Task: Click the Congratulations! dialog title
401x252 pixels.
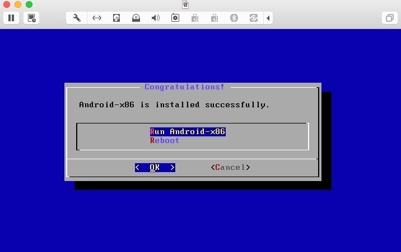Action: click(x=184, y=87)
